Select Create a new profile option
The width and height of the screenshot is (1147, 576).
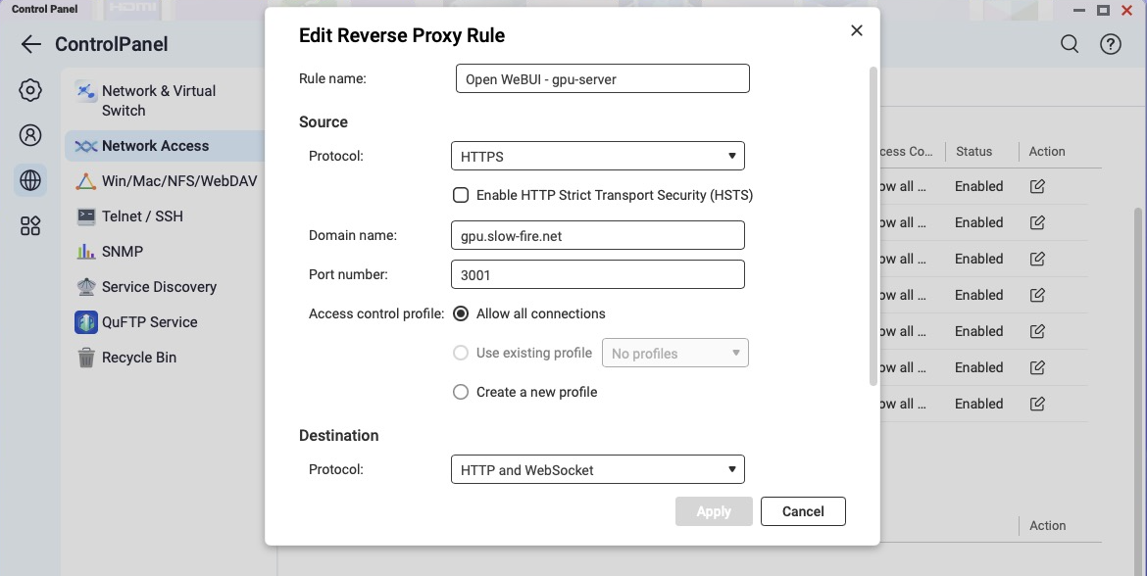461,392
